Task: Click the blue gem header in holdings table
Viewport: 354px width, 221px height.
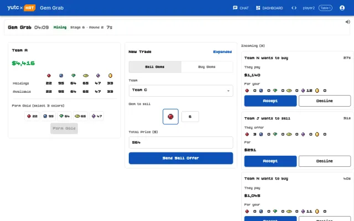Action: point(61,76)
